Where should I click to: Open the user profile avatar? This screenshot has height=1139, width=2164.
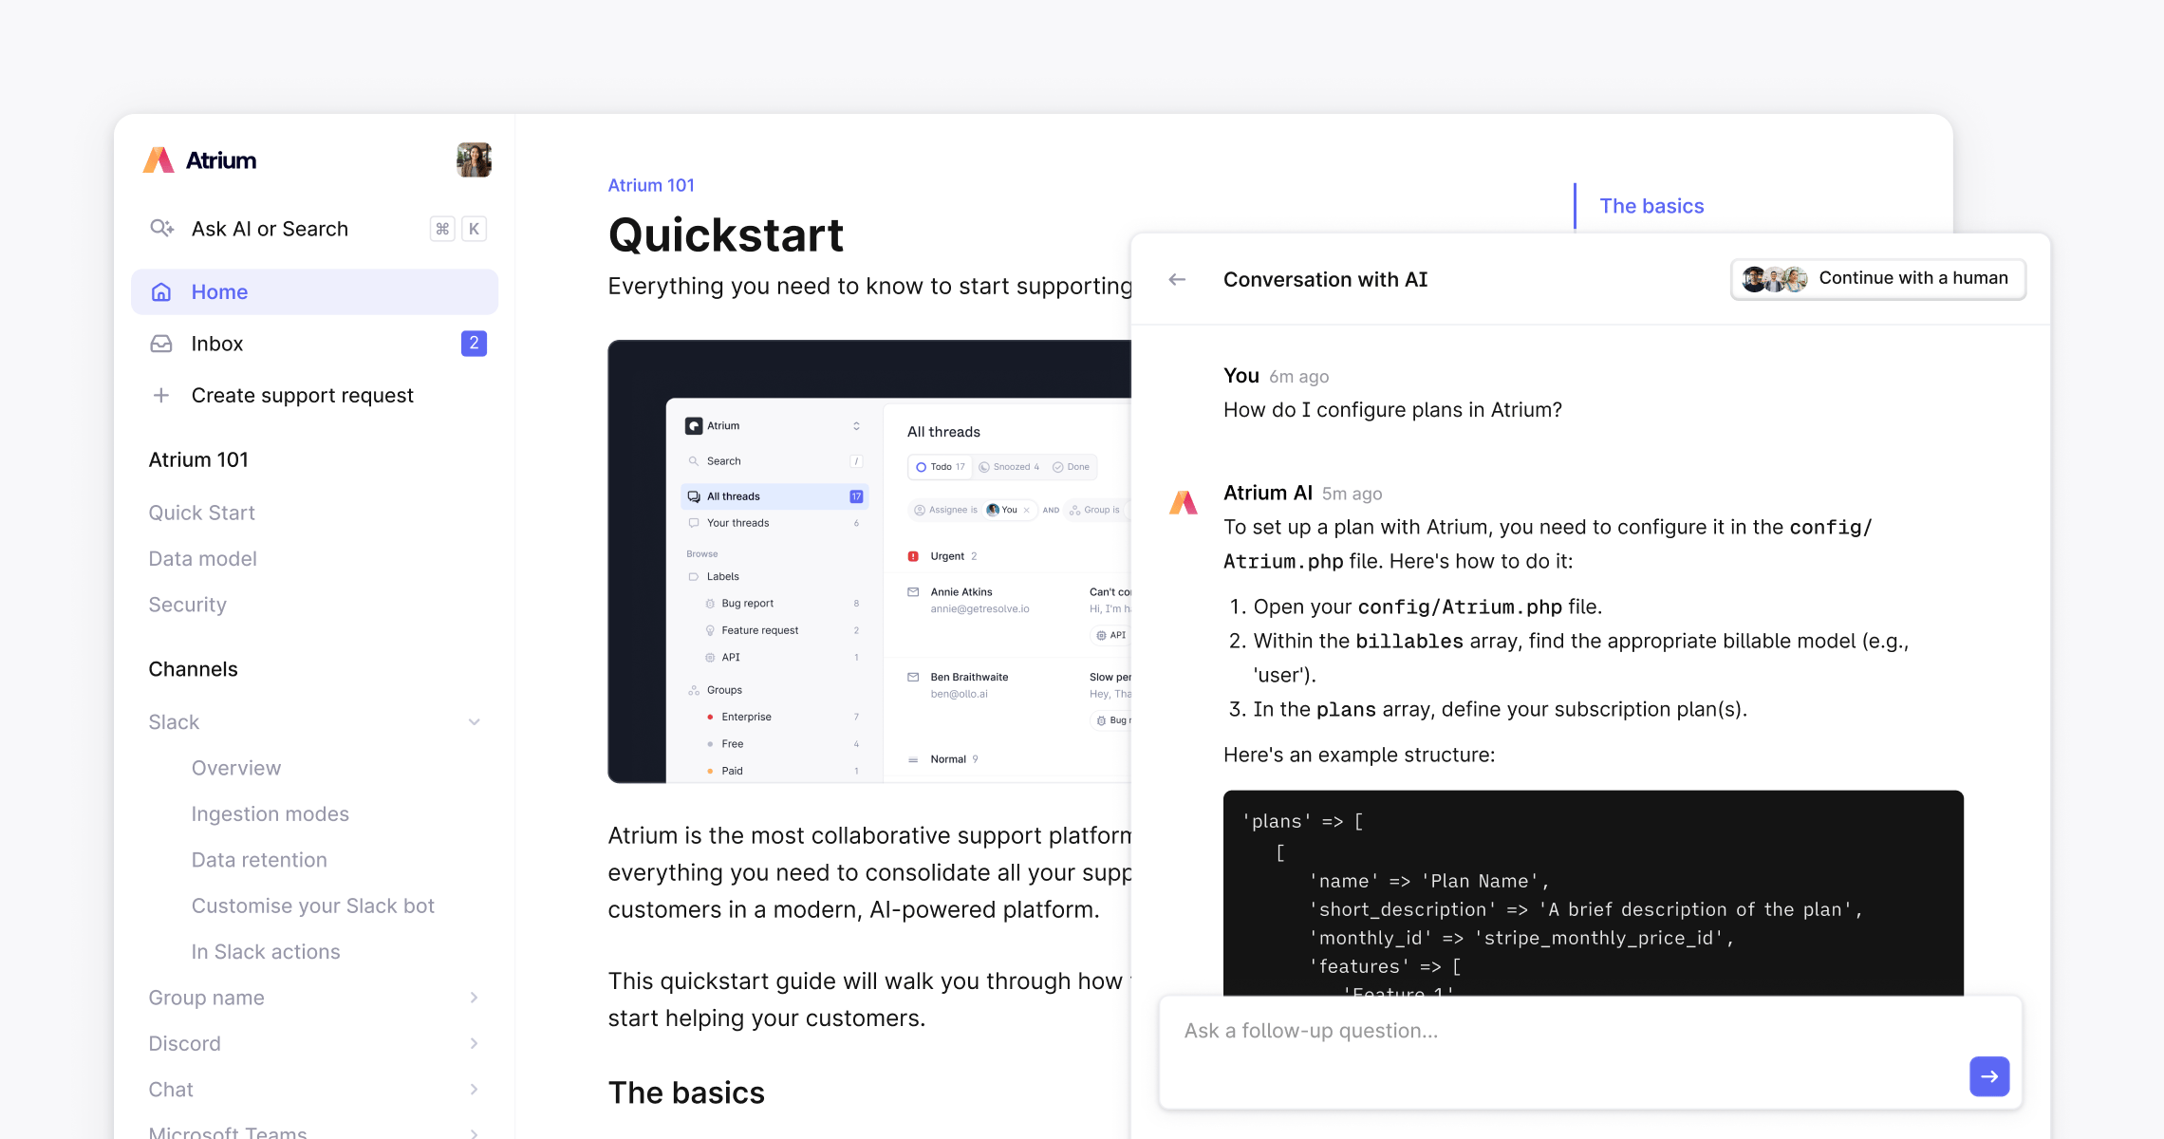(474, 159)
